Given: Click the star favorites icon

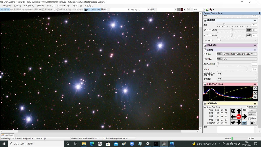Looking at the screenshot, I should [252, 123].
